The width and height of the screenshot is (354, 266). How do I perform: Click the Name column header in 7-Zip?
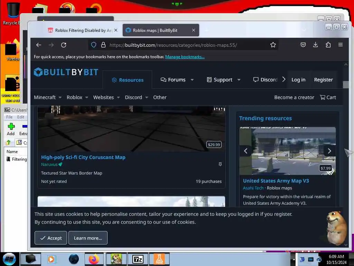tap(12, 152)
